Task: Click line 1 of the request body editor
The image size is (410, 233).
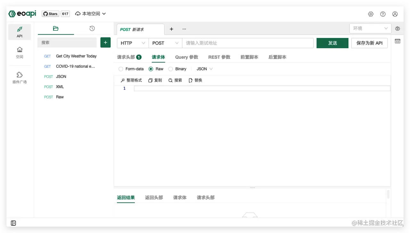Action: pos(262,89)
